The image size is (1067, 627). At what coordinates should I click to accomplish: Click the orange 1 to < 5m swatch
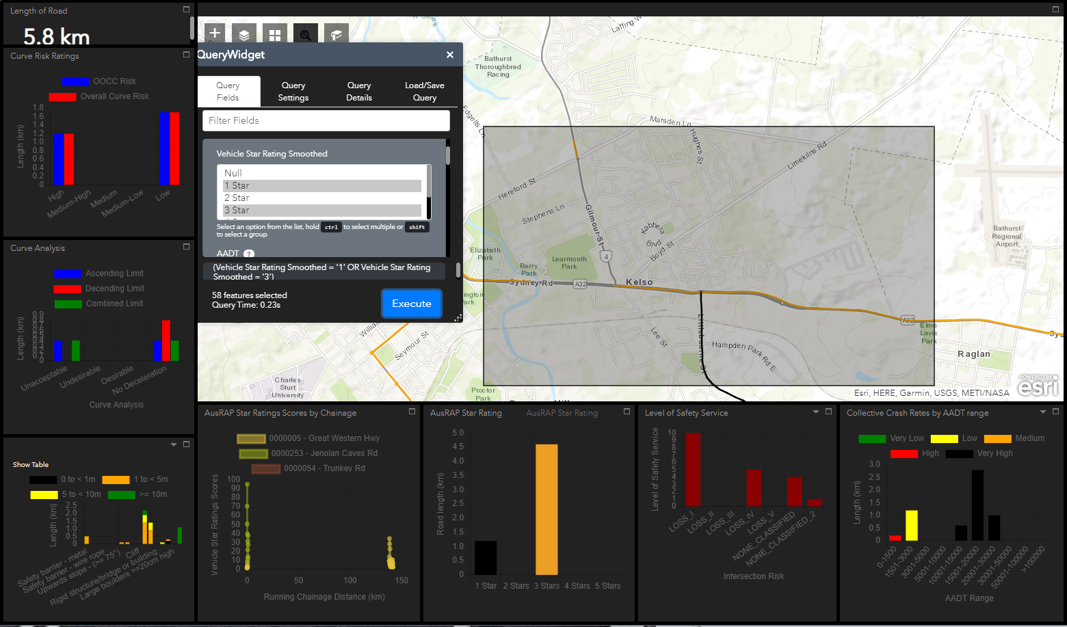click(116, 480)
